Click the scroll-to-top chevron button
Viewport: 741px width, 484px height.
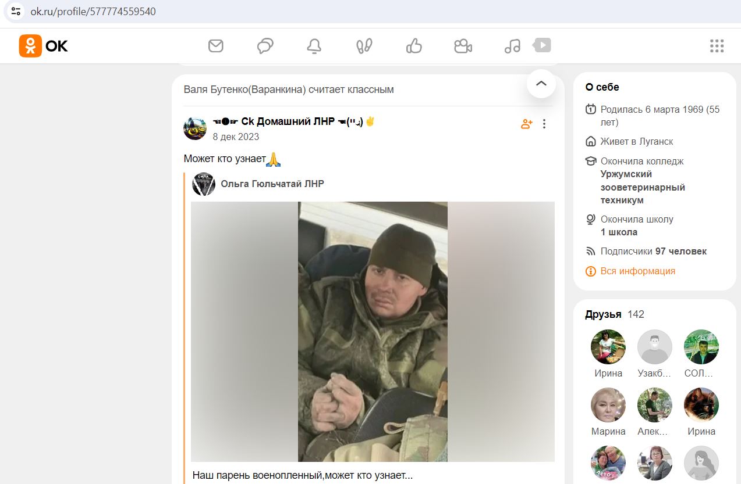[541, 84]
